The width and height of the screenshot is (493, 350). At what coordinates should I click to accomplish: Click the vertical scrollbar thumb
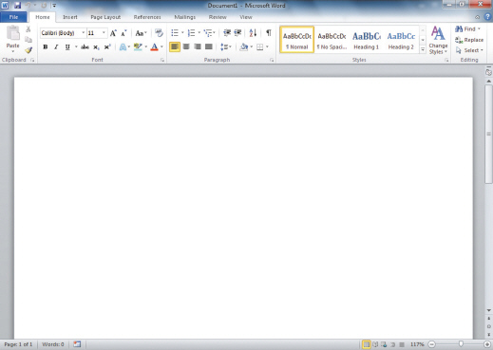pyautogui.click(x=488, y=134)
